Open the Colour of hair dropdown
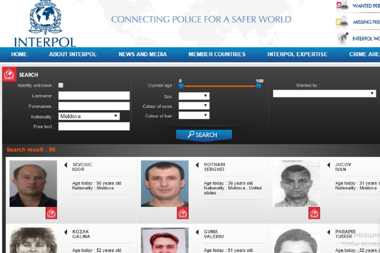The width and height of the screenshot is (380, 253). [194, 115]
